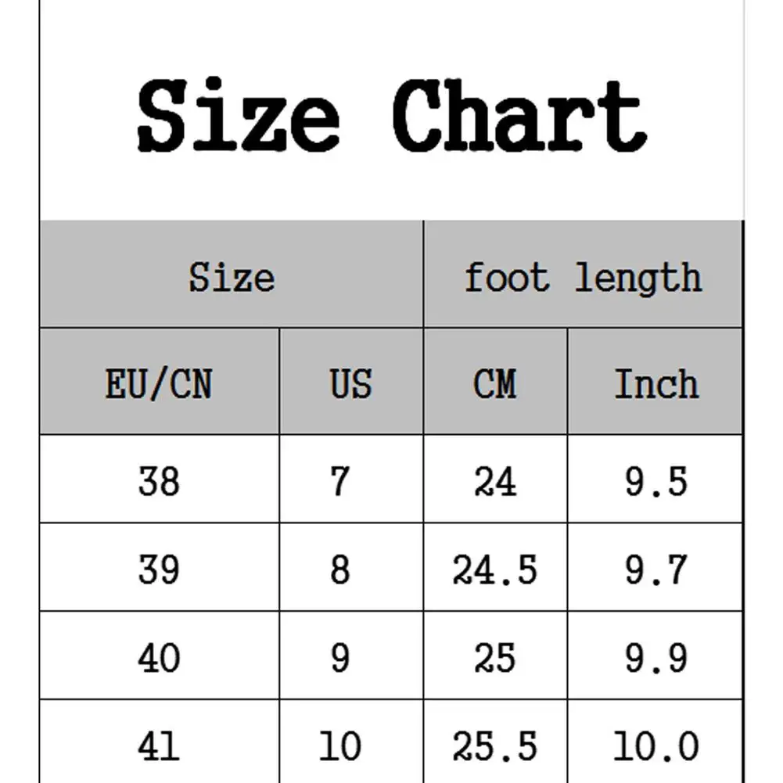This screenshot has height=783, width=783.
Task: Click EU/CN size 40 cell
Action: pyautogui.click(x=159, y=657)
